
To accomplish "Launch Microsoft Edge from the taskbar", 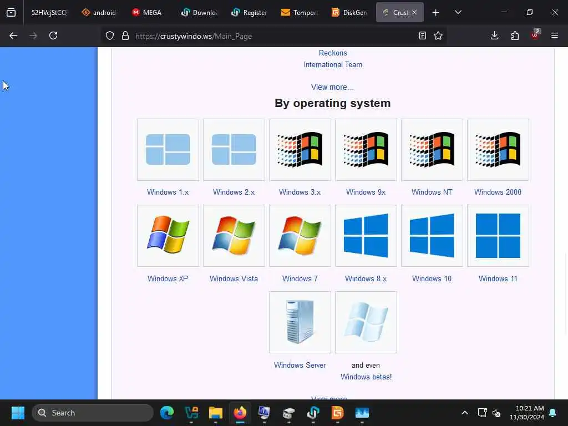I will pos(167,413).
